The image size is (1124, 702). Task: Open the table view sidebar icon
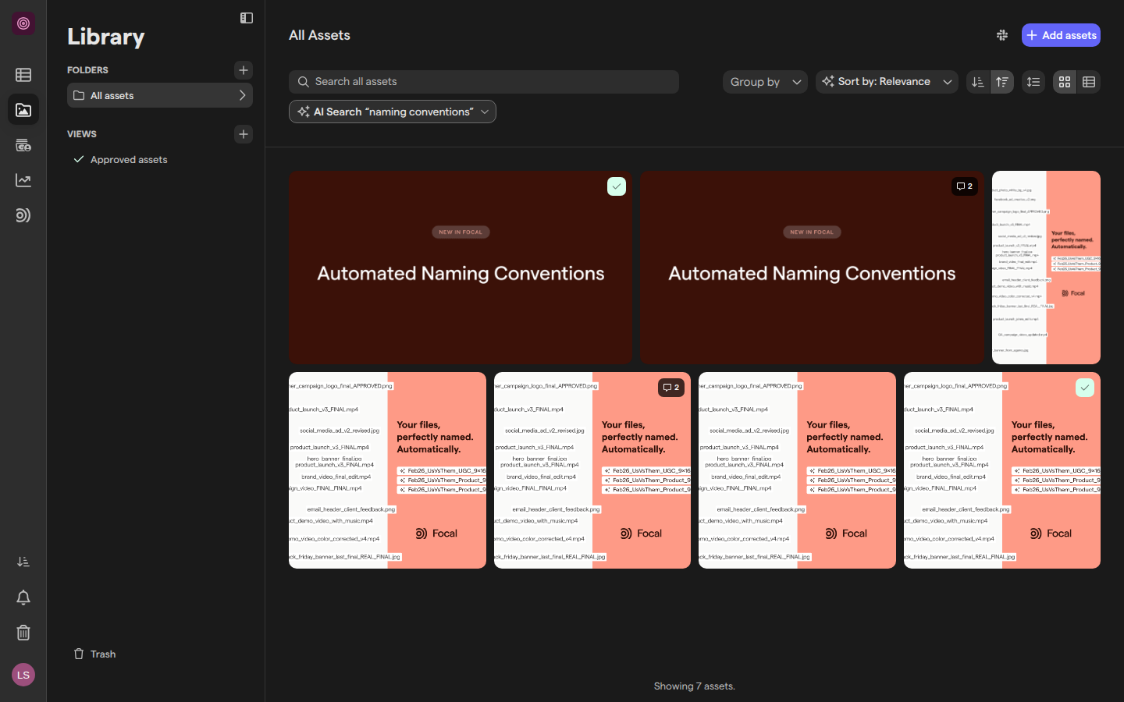point(23,75)
